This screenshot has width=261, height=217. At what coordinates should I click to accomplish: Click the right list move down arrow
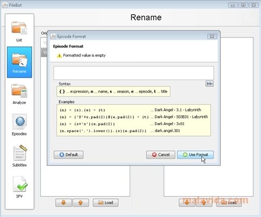[x=187, y=202]
